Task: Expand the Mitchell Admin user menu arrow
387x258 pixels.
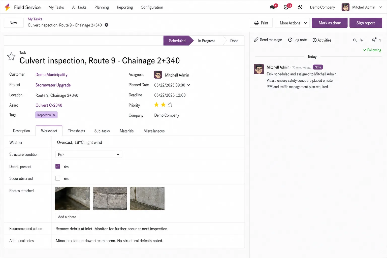Action: point(380,7)
